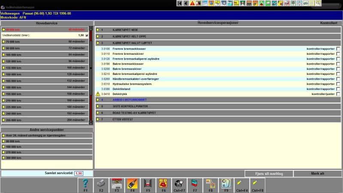Click the F2 printer icon
343x193 pixels.
click(101, 184)
